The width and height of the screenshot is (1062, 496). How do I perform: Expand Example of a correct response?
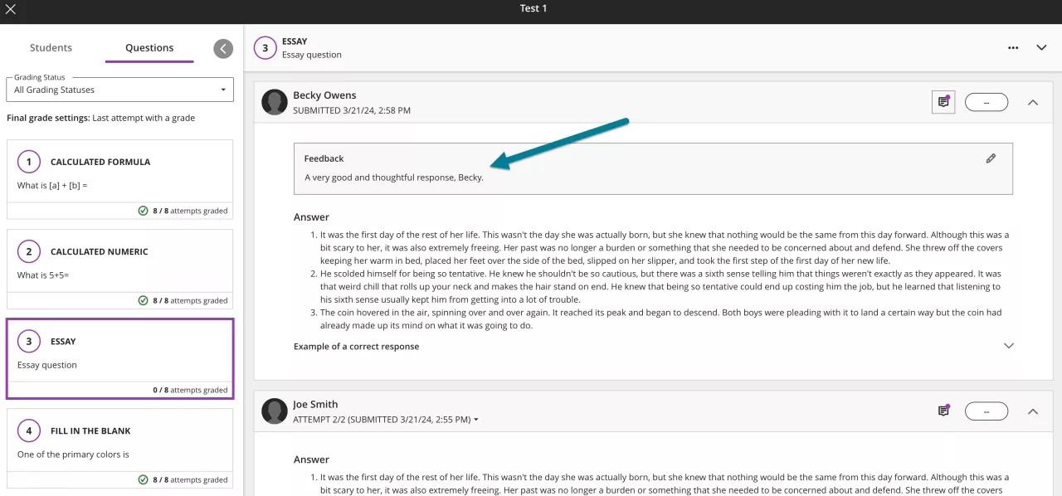(1009, 345)
